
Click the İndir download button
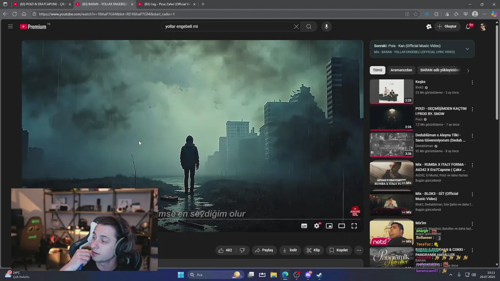[290, 250]
